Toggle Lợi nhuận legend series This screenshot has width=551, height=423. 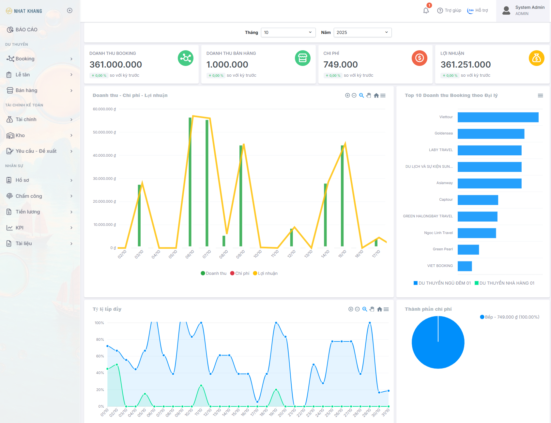(x=266, y=274)
